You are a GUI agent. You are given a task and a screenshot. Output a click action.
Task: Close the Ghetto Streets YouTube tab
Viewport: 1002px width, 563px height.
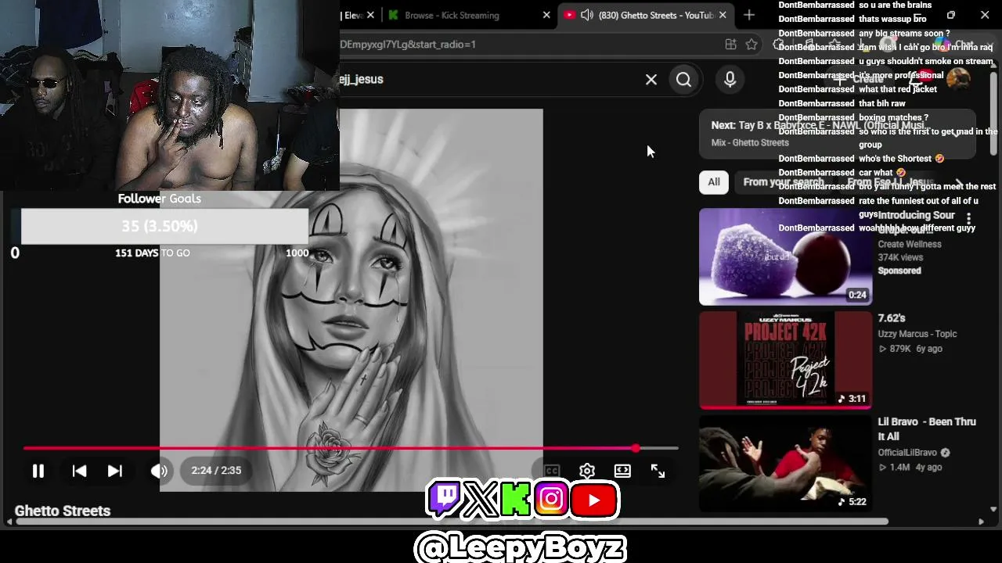(723, 15)
